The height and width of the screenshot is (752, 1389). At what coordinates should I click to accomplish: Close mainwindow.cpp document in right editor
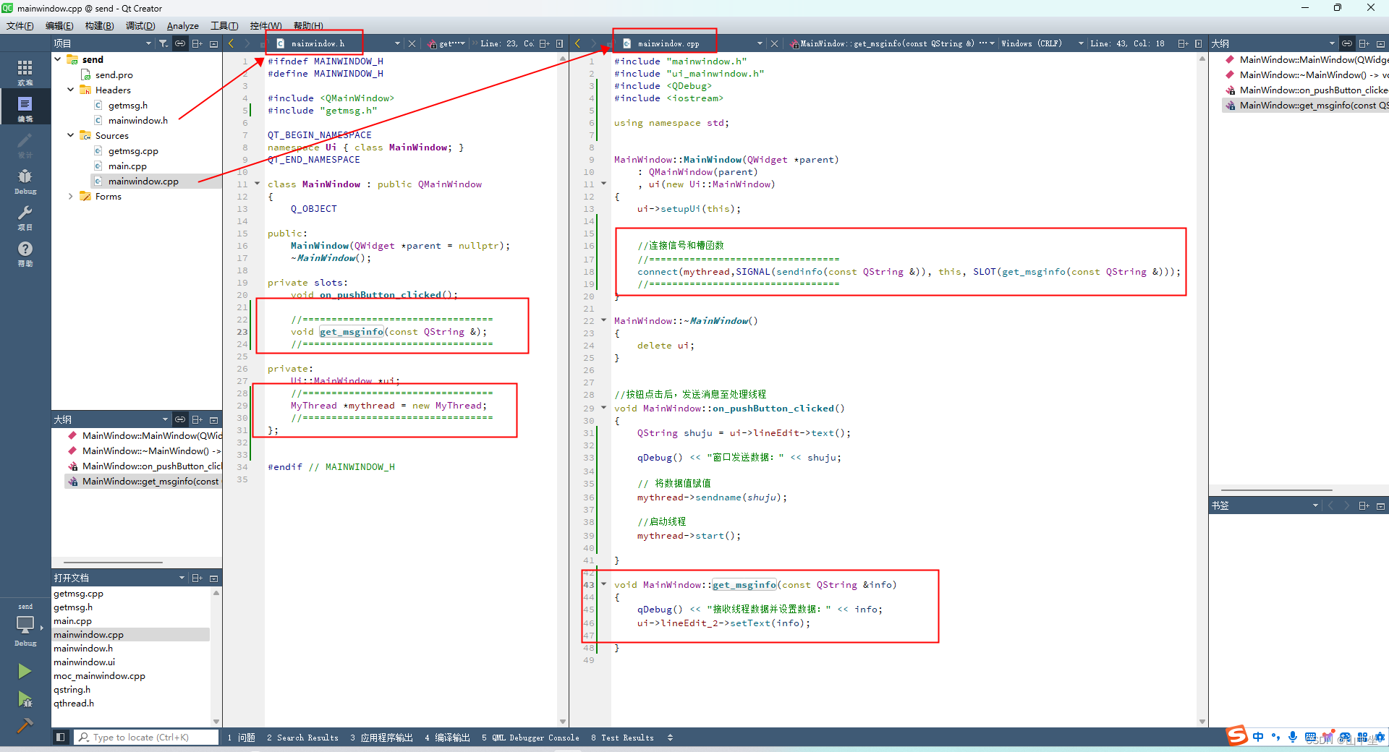click(x=774, y=43)
